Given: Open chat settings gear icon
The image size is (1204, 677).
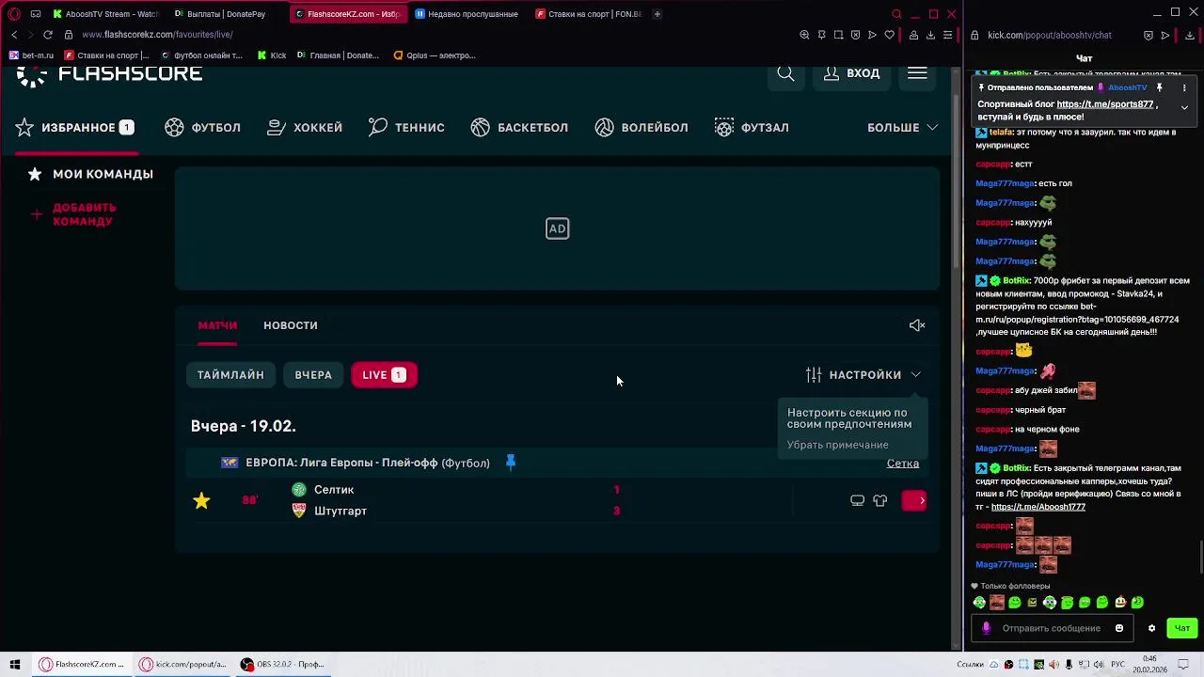Looking at the screenshot, I should pos(1151,628).
